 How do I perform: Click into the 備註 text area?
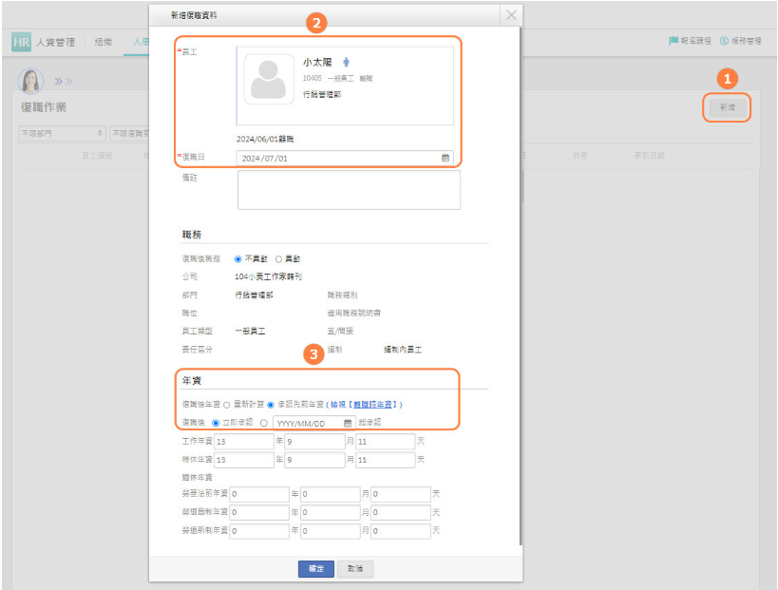pyautogui.click(x=349, y=190)
